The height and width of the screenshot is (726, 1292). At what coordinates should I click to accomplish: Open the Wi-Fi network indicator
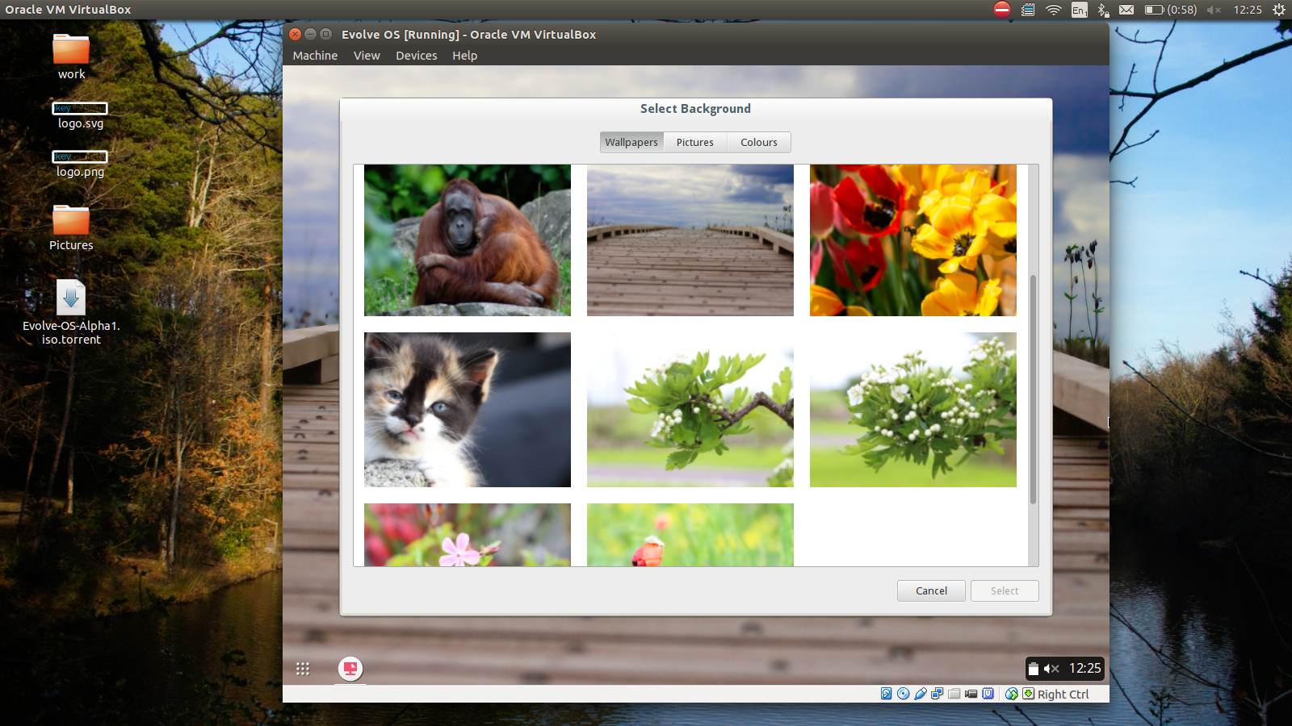(1054, 10)
